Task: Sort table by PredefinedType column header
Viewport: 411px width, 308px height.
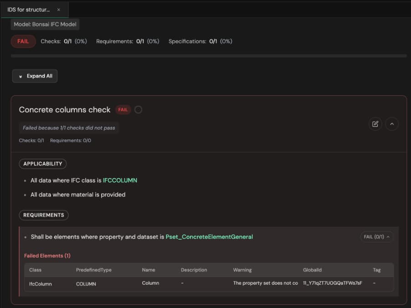Action: 93,270
